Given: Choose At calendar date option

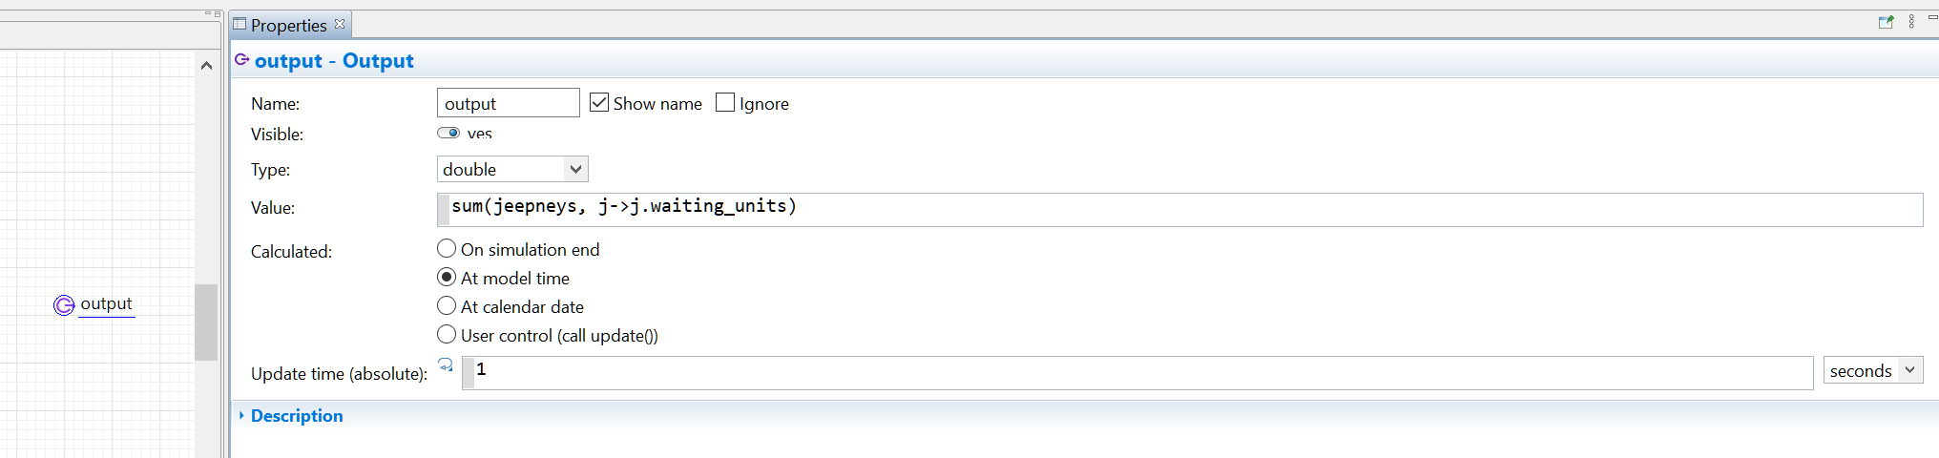Looking at the screenshot, I should (x=447, y=305).
